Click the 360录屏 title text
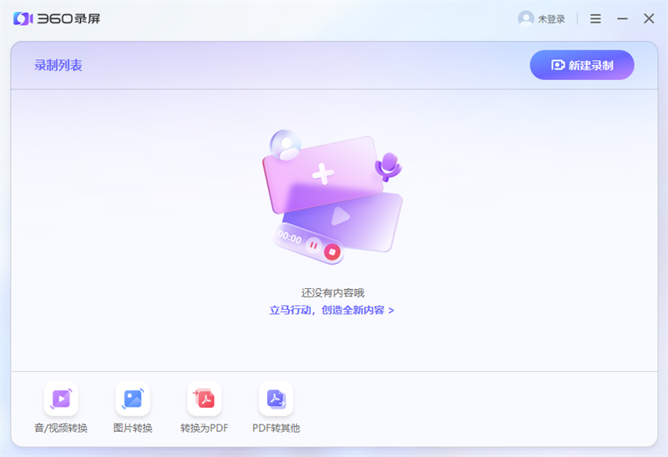This screenshot has height=457, width=668. pyautogui.click(x=68, y=18)
